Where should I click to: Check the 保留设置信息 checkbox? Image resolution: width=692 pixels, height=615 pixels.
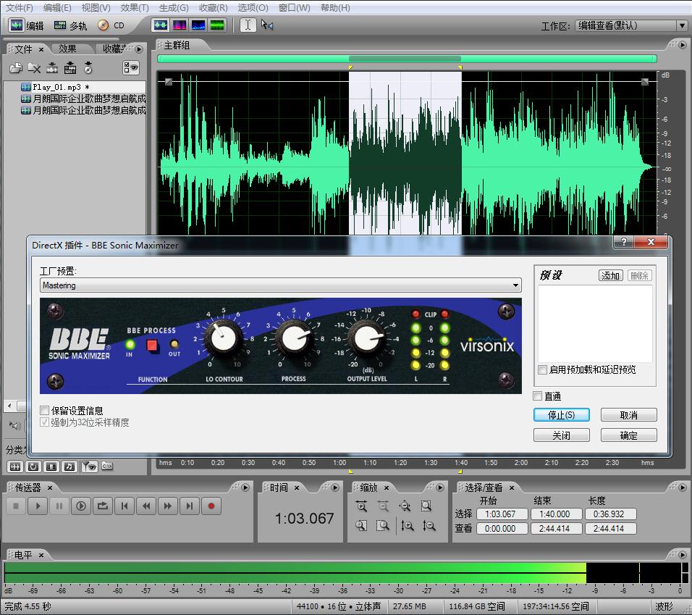coord(44,411)
